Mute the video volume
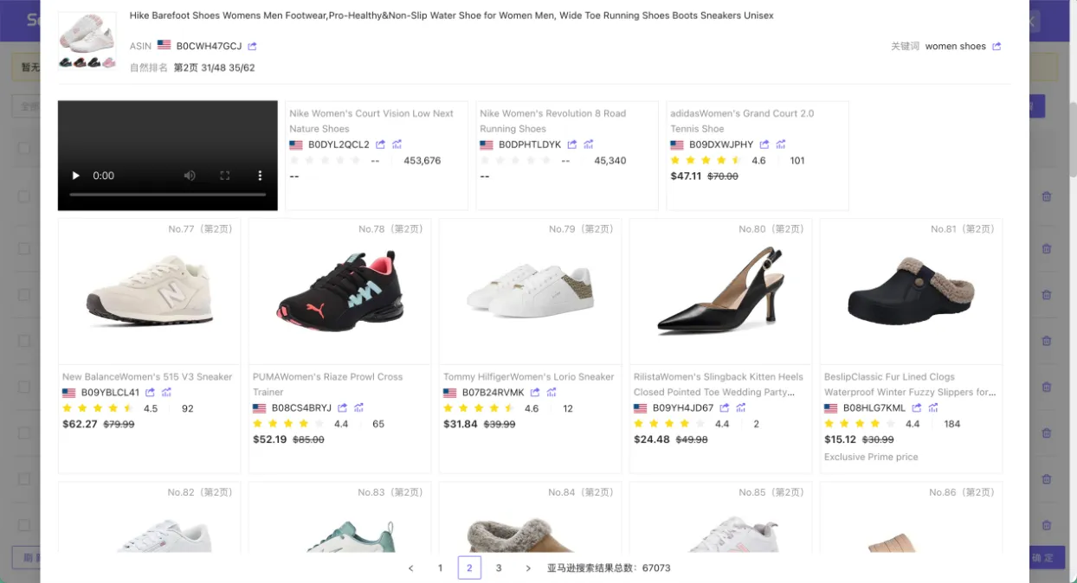 coord(190,176)
